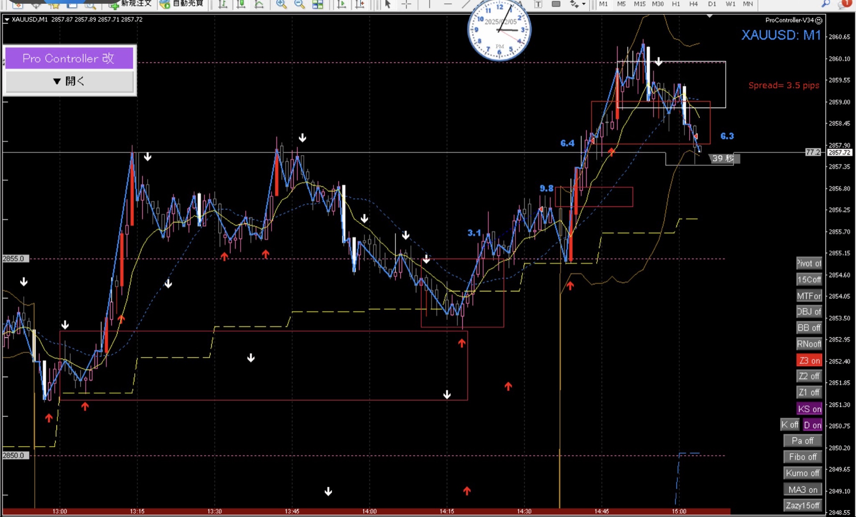Viewport: 856px width, 517px height.
Task: Toggle the Z3 on indicator button
Action: tap(809, 360)
